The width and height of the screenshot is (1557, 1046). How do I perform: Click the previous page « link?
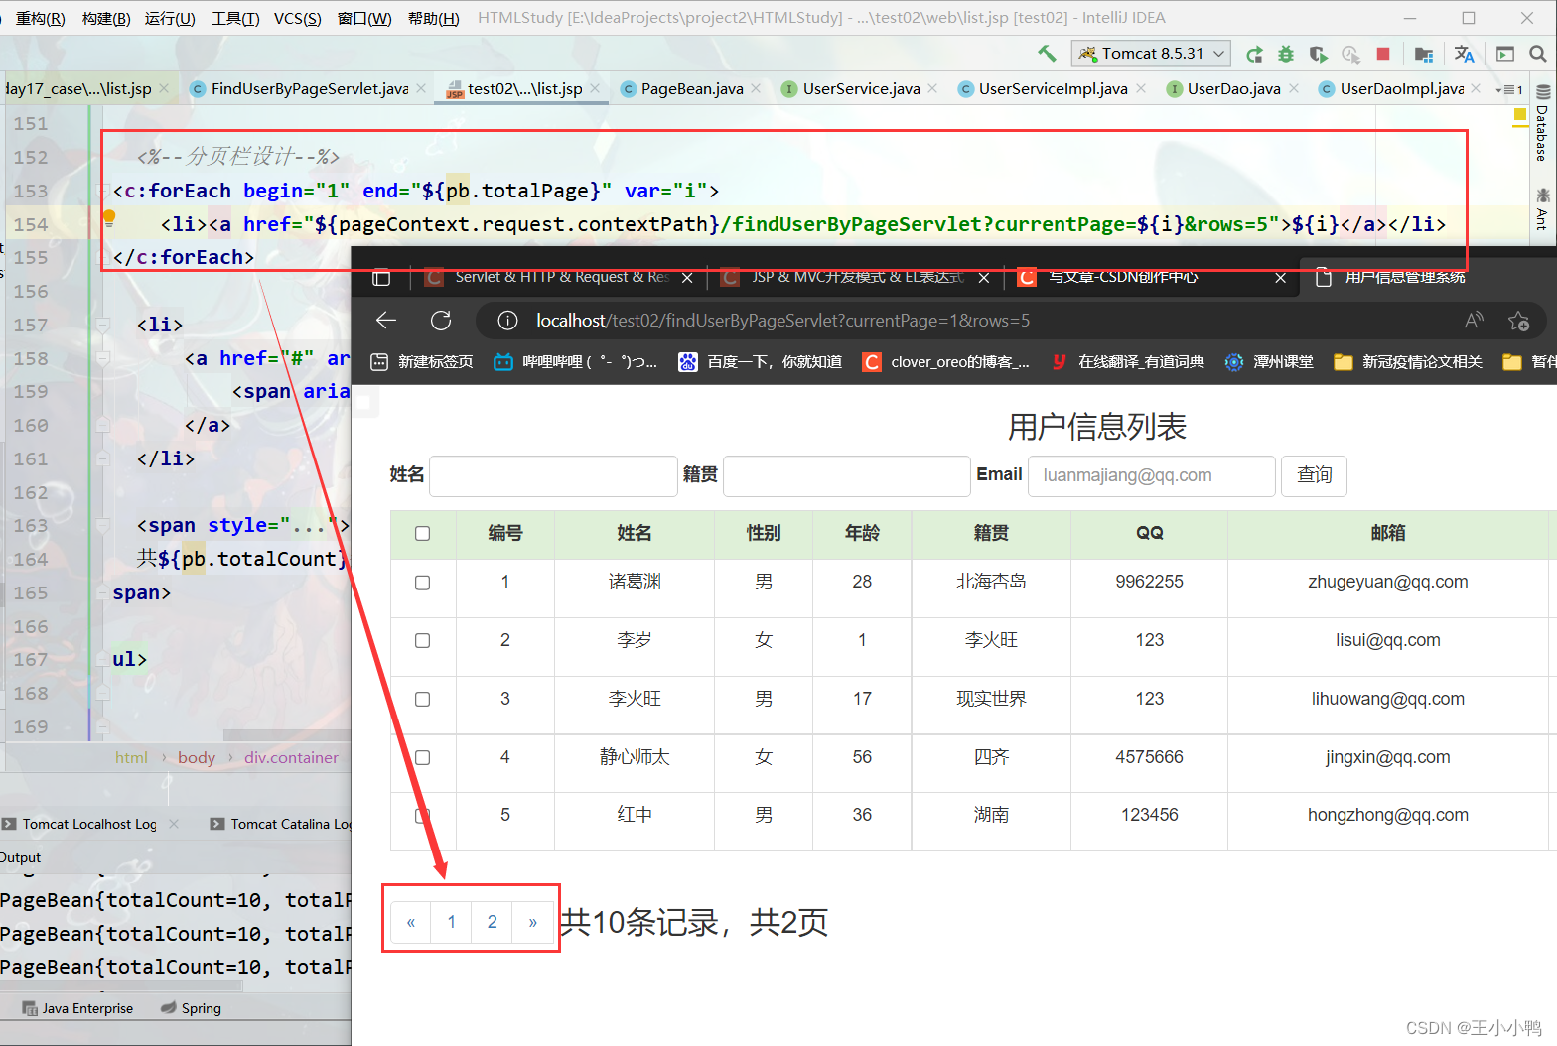pyautogui.click(x=411, y=922)
